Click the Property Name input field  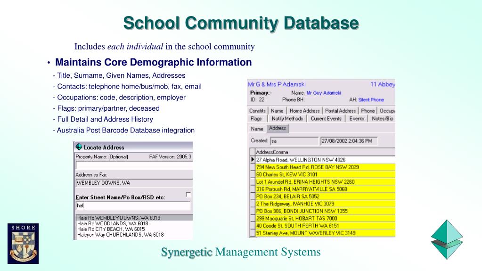click(x=134, y=165)
